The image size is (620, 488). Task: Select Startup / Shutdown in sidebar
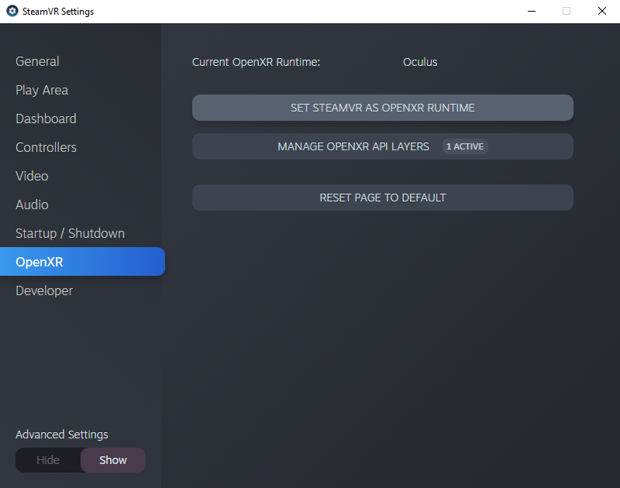(x=70, y=233)
